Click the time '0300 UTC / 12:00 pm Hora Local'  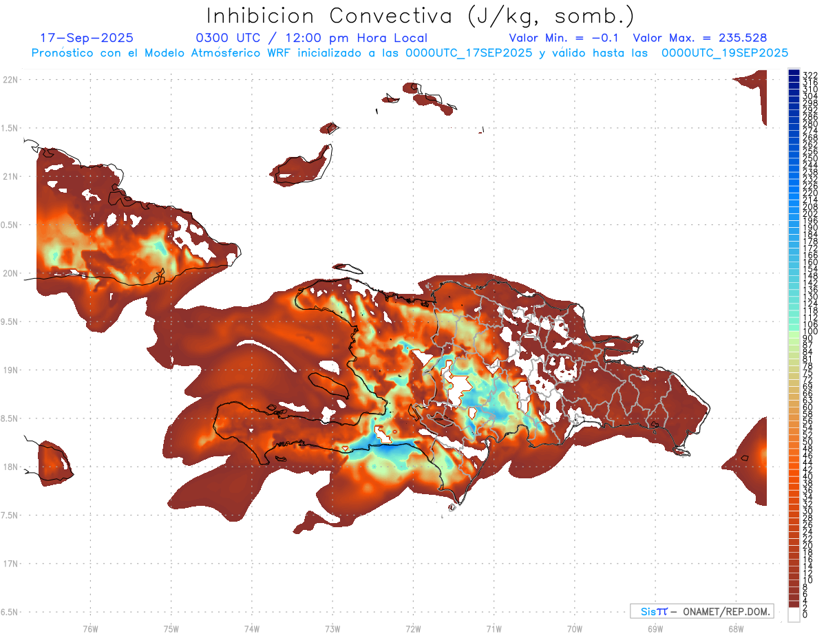coord(311,39)
